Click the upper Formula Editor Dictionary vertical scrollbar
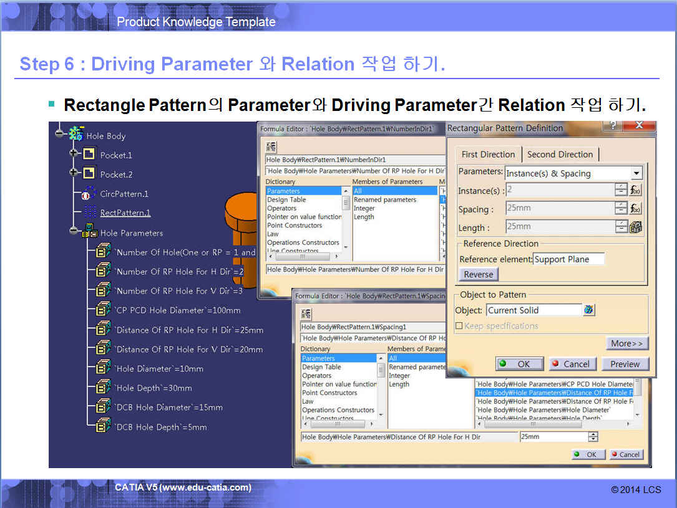The image size is (677, 508). coord(346,219)
